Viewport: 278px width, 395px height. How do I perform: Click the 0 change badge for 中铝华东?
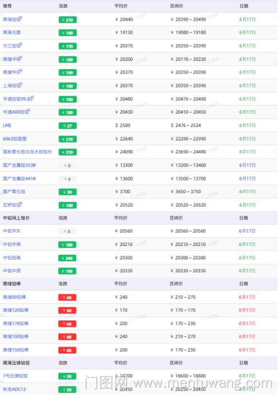pos(67,232)
